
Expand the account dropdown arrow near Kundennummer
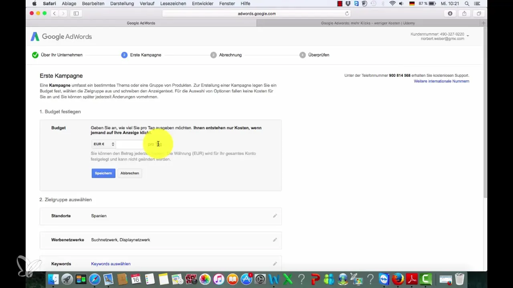click(x=468, y=36)
